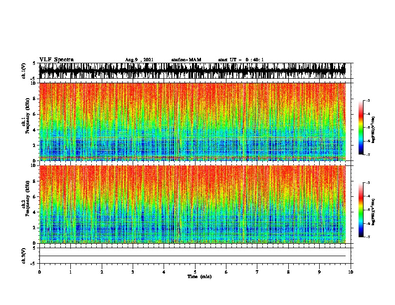Click time axis tick label "4"
Screen dimensions: 395x305
point(164,272)
